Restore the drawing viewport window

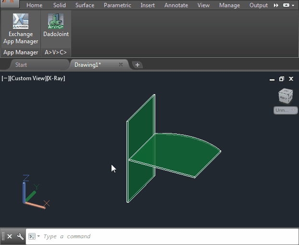click(282, 79)
